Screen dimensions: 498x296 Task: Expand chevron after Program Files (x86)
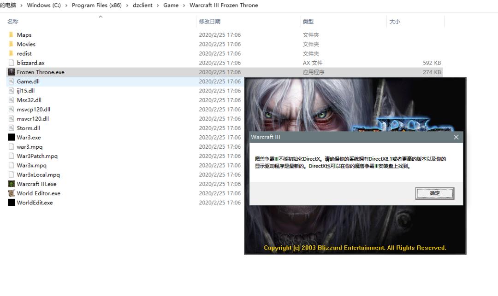[x=127, y=6]
